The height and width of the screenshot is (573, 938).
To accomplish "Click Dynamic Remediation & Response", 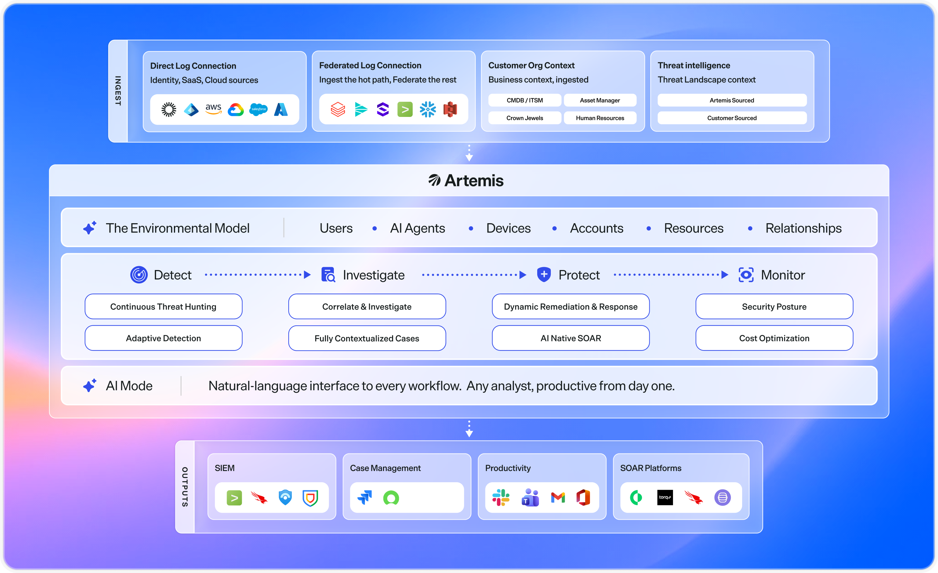I will 570,306.
